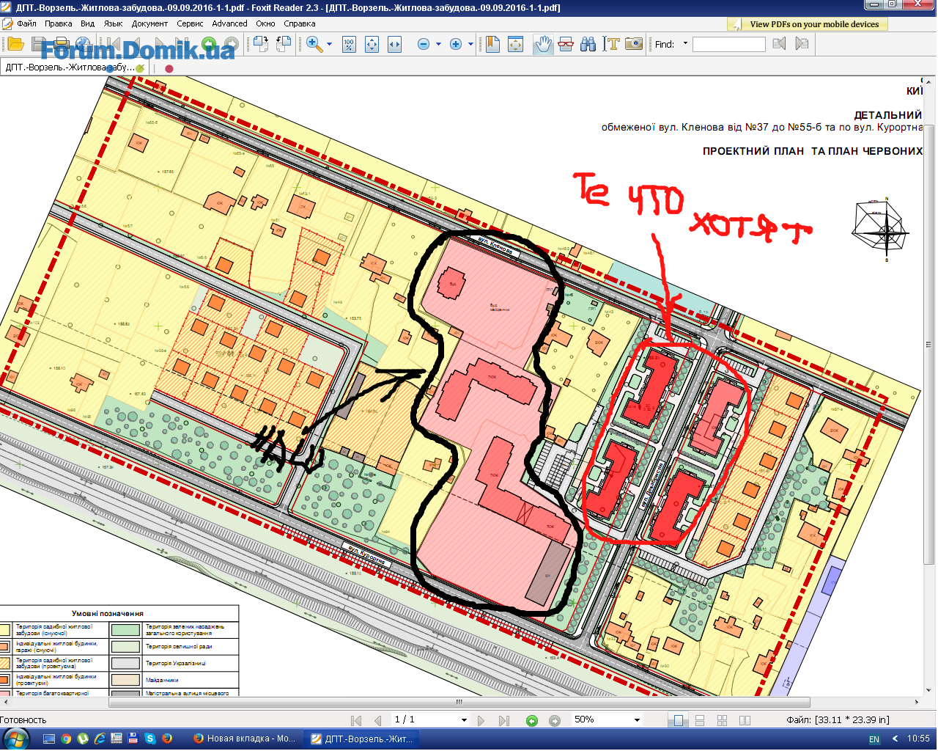Activate the Snapshot camera tool
The height and width of the screenshot is (751, 938).
[634, 44]
